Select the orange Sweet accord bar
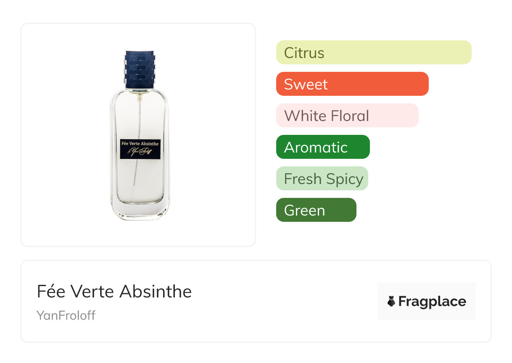The width and height of the screenshot is (512, 363). point(352,84)
